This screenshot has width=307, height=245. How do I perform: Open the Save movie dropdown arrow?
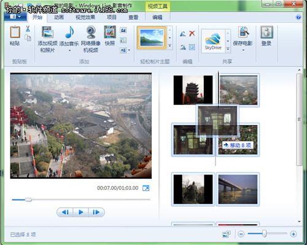click(243, 50)
